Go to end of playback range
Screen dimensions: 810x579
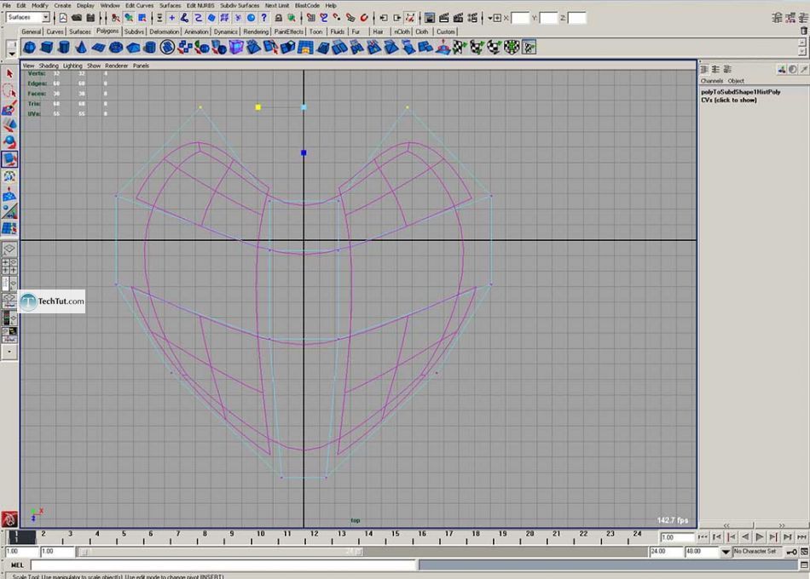coord(801,537)
